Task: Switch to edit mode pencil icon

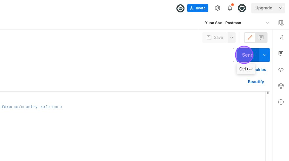Action: point(250,38)
